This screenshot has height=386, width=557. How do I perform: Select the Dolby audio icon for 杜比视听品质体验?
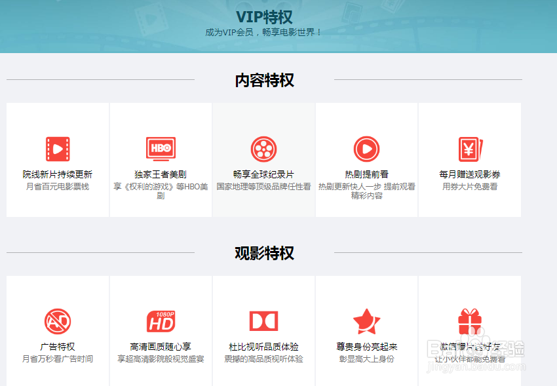(263, 321)
